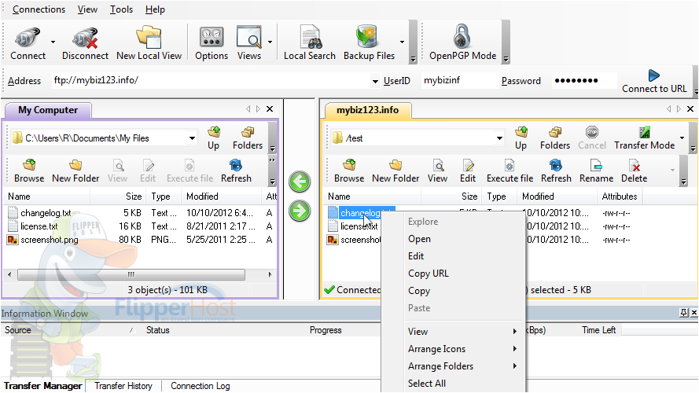The height and width of the screenshot is (393, 699).
Task: Expand Arrange Icons submenu
Action: point(515,348)
